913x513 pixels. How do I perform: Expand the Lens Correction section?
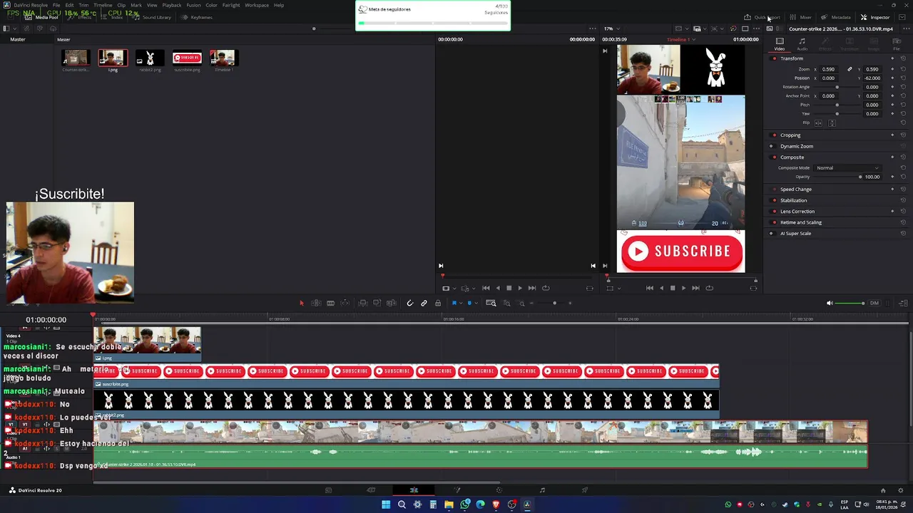coord(797,211)
